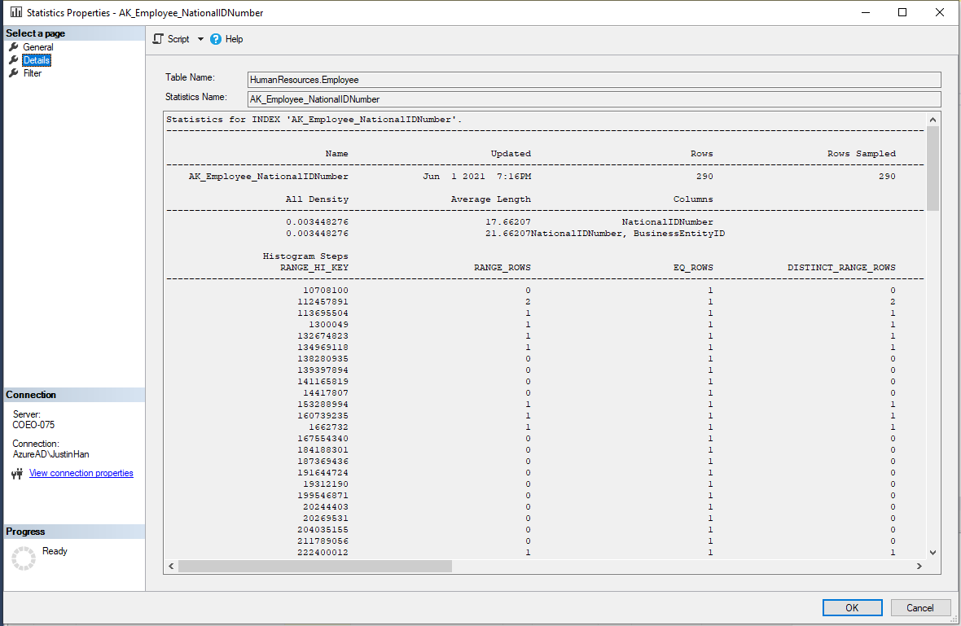961x626 pixels.
Task: Open the Filter page
Action: coord(33,73)
